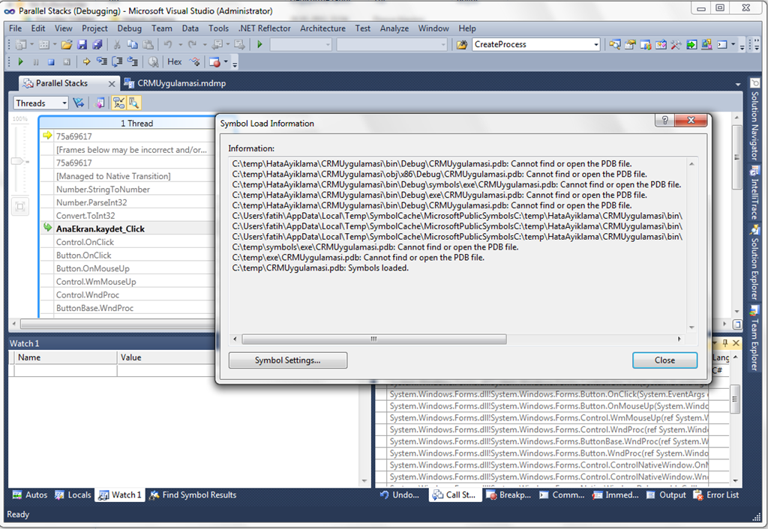Click the Toolbox hammer and wrench icon
768x529 pixels.
pos(676,44)
